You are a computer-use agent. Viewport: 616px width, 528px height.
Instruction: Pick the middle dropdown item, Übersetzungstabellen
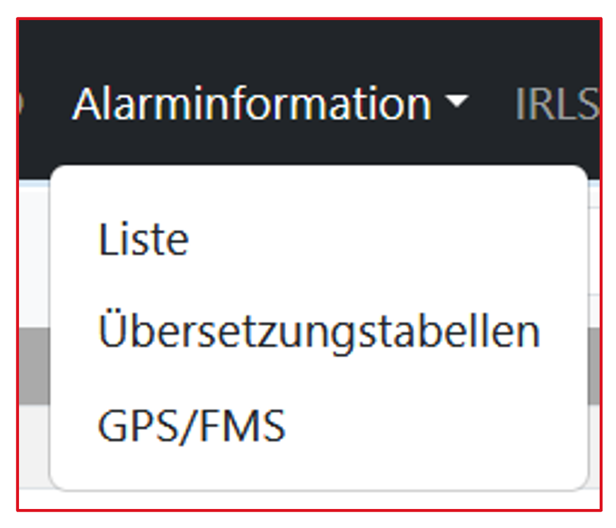319,333
